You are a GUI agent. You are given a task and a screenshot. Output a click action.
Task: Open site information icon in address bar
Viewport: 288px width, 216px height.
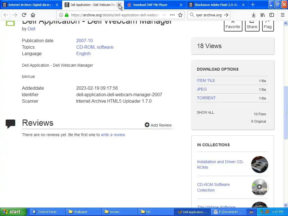click(x=61, y=15)
